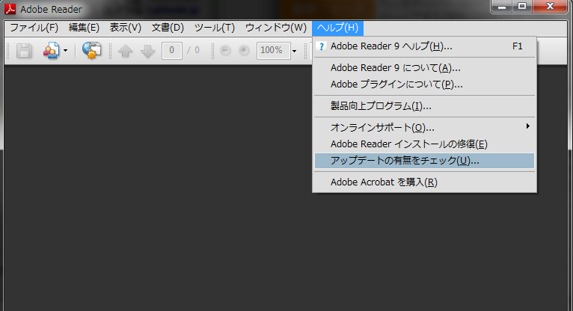Expand オンラインサポート submenu arrow
Viewport: 573px width, 311px height.
pyautogui.click(x=527, y=126)
